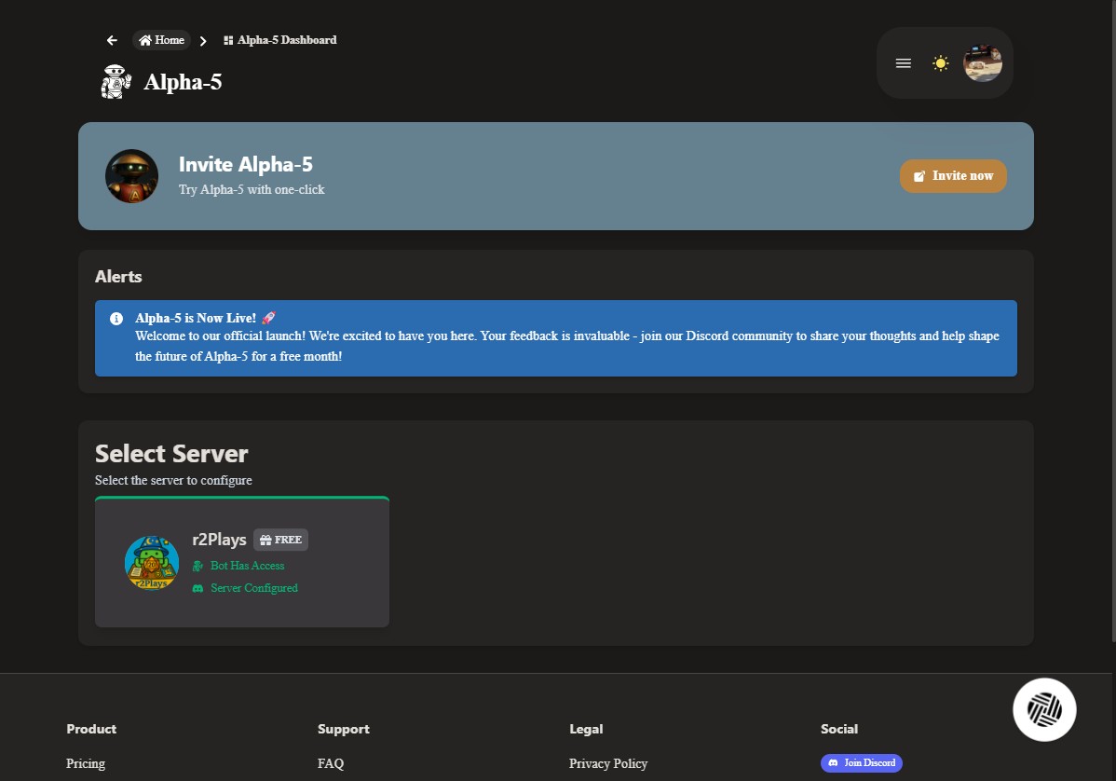Screen dimensions: 1116x781
Task: Select the r2Plays server card
Action: click(x=241, y=561)
